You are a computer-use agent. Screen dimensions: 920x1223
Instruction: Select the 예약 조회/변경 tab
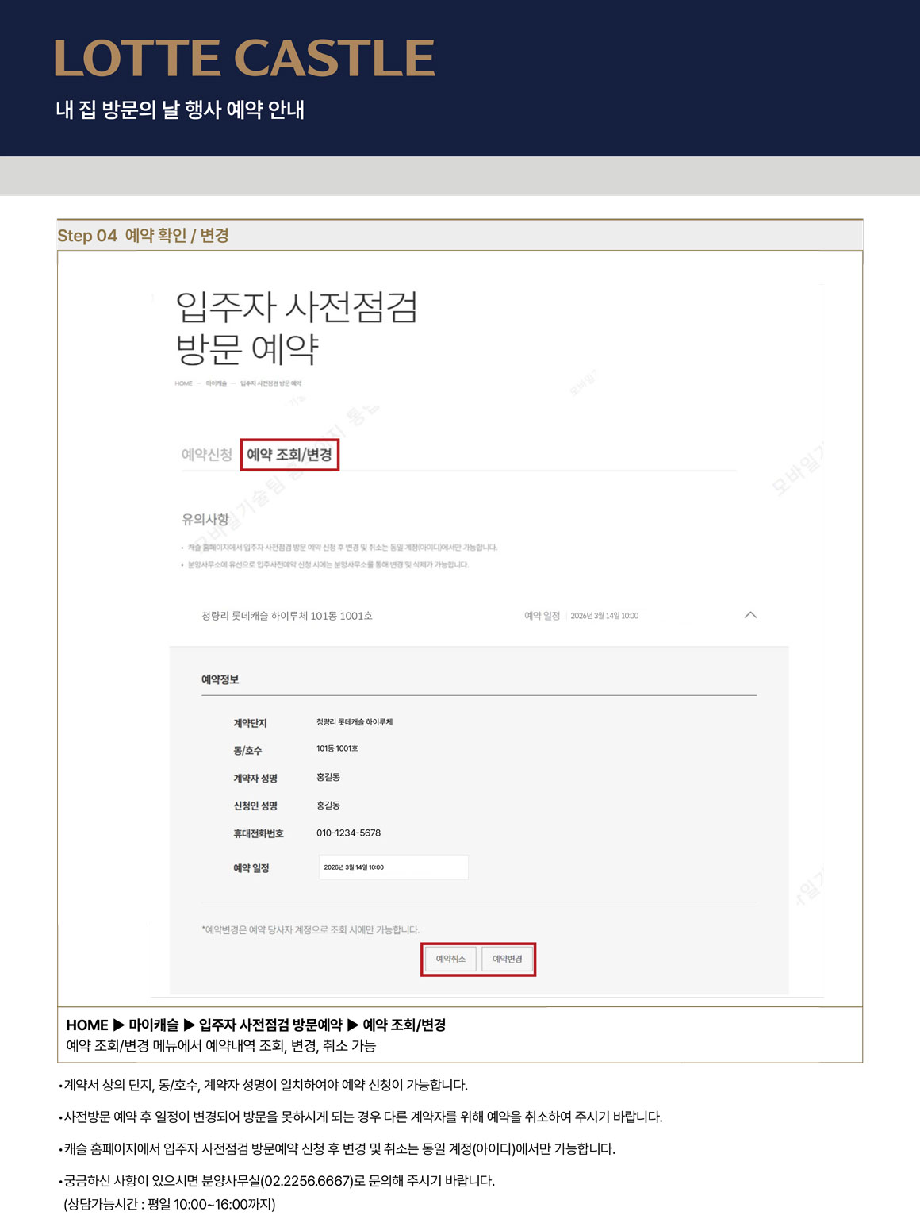[289, 455]
